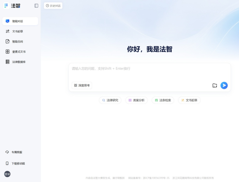This screenshot has width=239, height=182.
Task: Click the 法智 logo icon
Action: [x=6, y=6]
